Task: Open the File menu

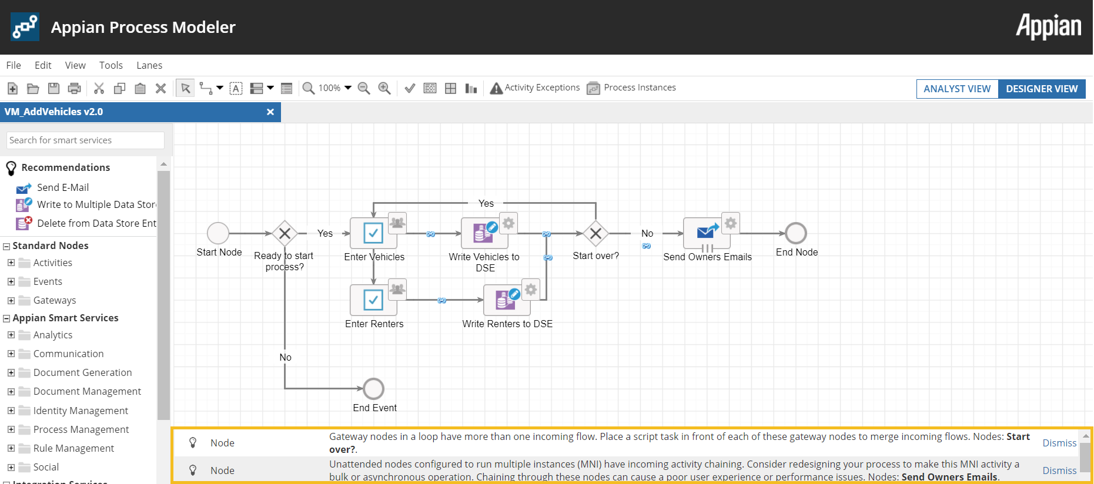Action: 14,65
